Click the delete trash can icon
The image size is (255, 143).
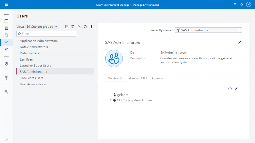tap(73, 27)
